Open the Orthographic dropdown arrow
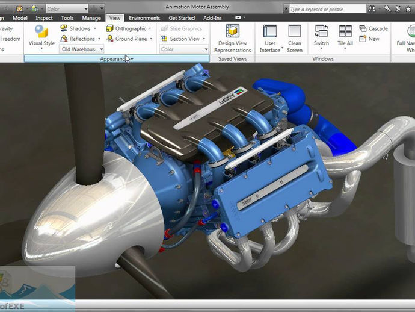This screenshot has height=312, width=415. pyautogui.click(x=150, y=28)
